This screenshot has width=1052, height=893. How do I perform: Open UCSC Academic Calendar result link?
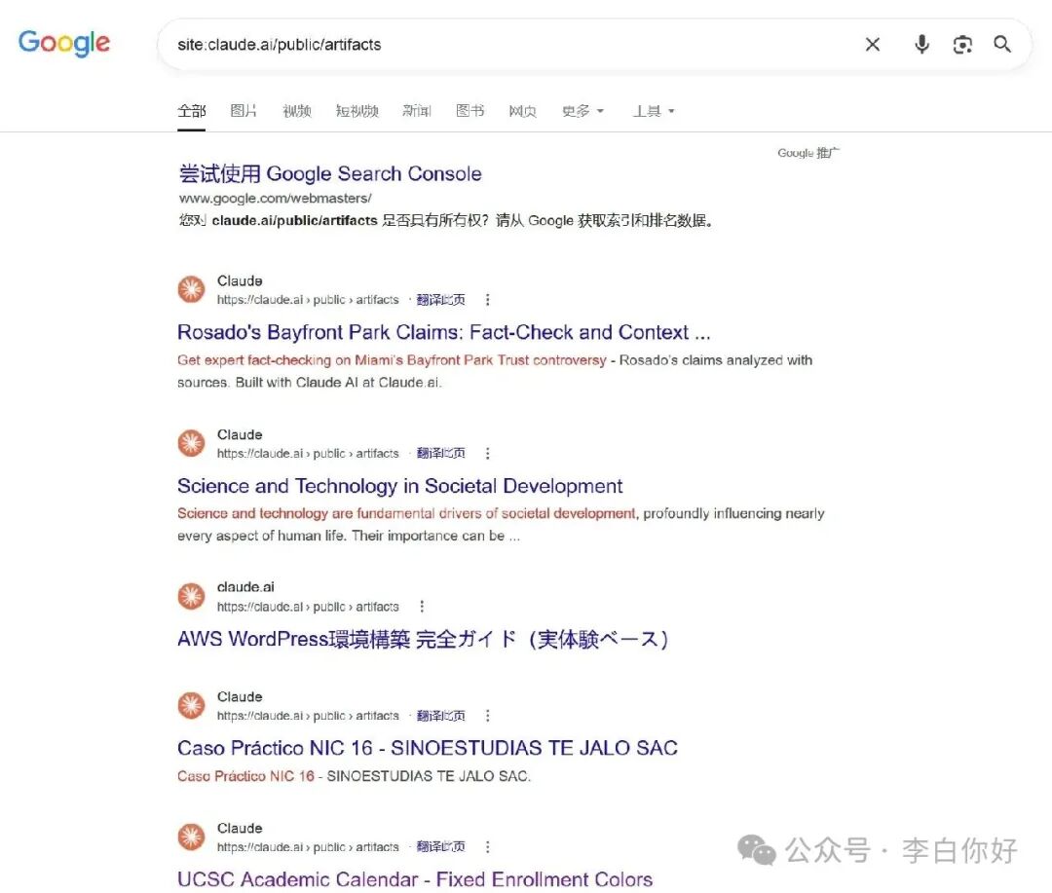click(x=415, y=879)
